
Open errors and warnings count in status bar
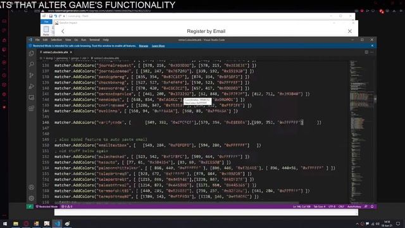point(66,206)
